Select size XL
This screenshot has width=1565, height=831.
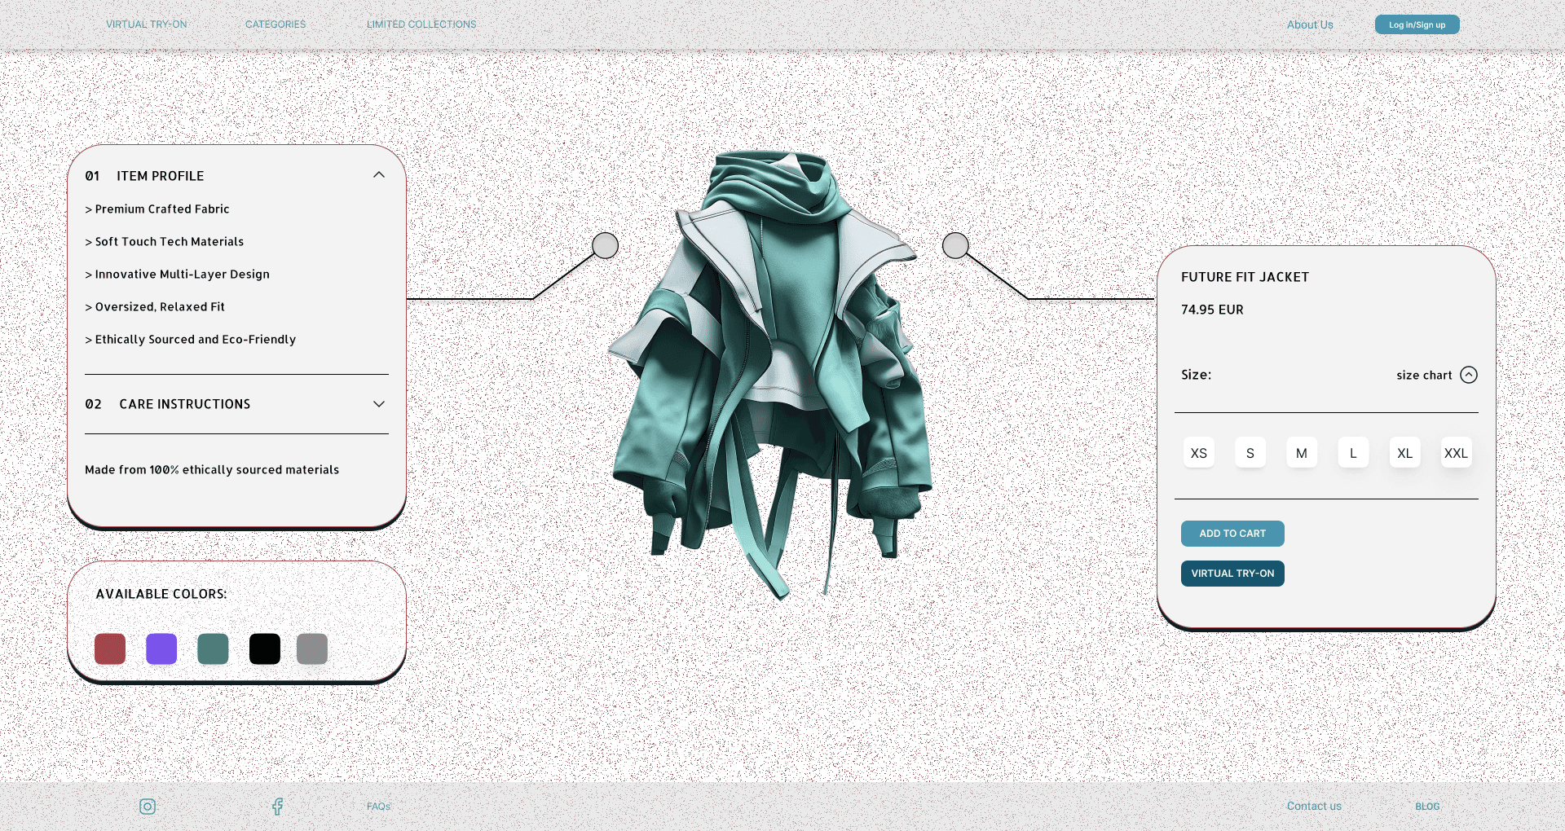(1405, 453)
